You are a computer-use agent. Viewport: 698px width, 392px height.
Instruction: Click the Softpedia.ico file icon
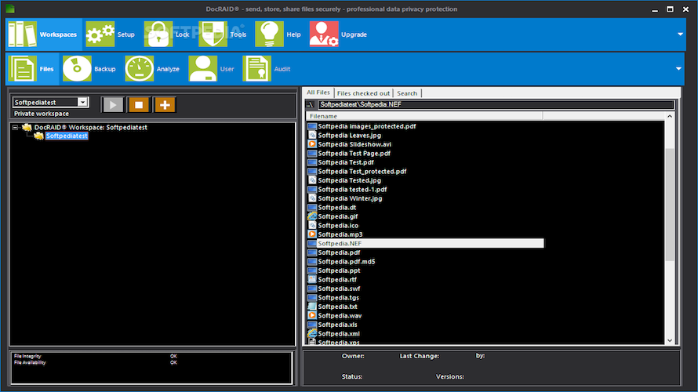(x=312, y=226)
